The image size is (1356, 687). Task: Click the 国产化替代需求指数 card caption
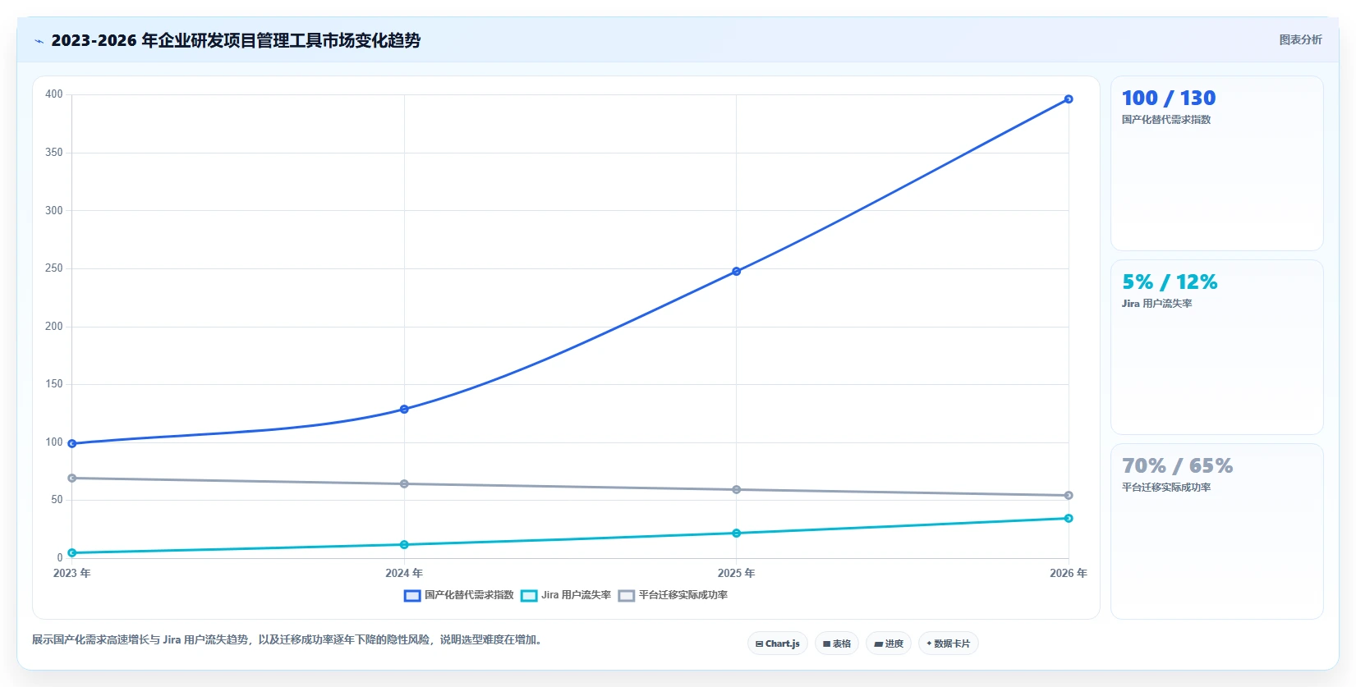tap(1166, 120)
